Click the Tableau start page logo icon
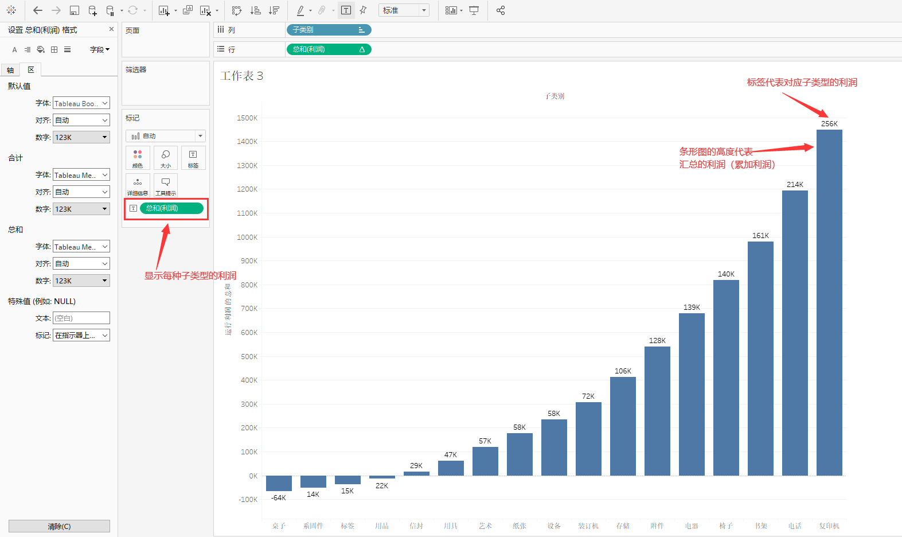This screenshot has height=537, width=902. click(11, 10)
